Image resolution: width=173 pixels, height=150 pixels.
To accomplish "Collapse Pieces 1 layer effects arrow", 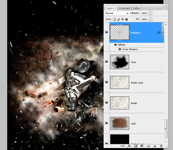I will (x=163, y=32).
